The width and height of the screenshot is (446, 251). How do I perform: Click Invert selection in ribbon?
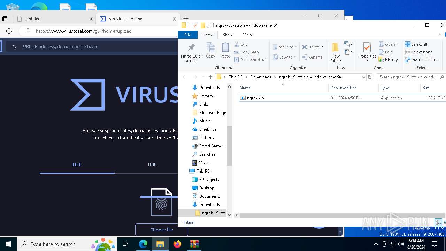(422, 60)
